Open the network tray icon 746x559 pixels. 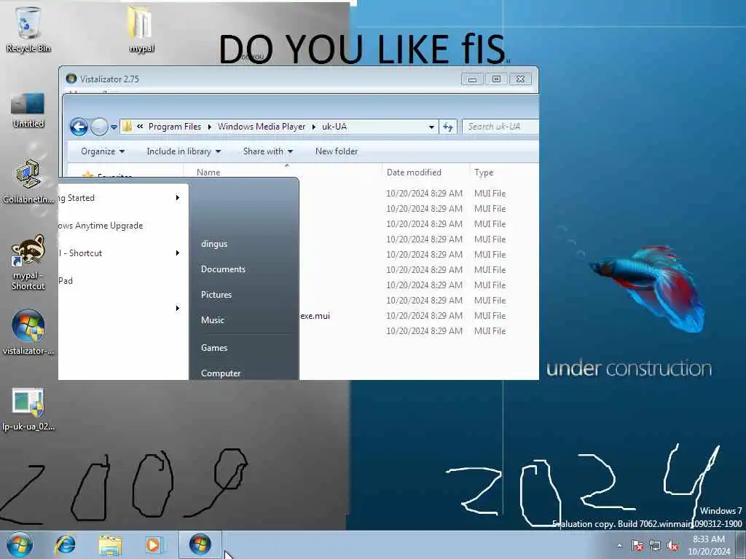pyautogui.click(x=655, y=546)
